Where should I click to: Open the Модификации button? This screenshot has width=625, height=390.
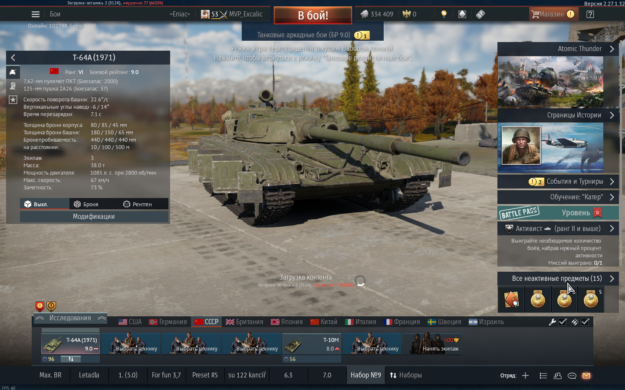(94, 217)
